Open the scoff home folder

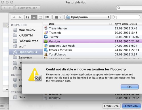click(x=26, y=46)
